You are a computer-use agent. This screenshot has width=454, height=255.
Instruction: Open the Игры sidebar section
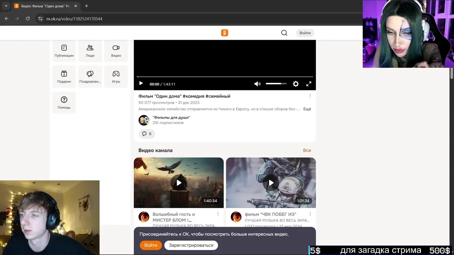point(116,77)
